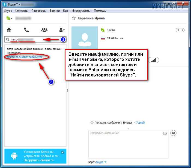The width and height of the screenshot is (191, 168).
Task: Click the message history clock icon
Action: coord(92,123)
